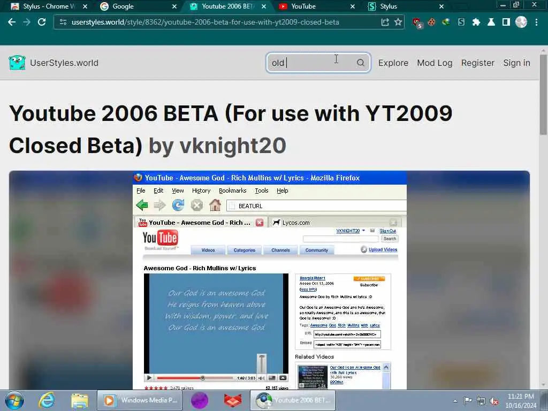
Task: Open Windows Explorer folder in taskbar
Action: (x=80, y=400)
